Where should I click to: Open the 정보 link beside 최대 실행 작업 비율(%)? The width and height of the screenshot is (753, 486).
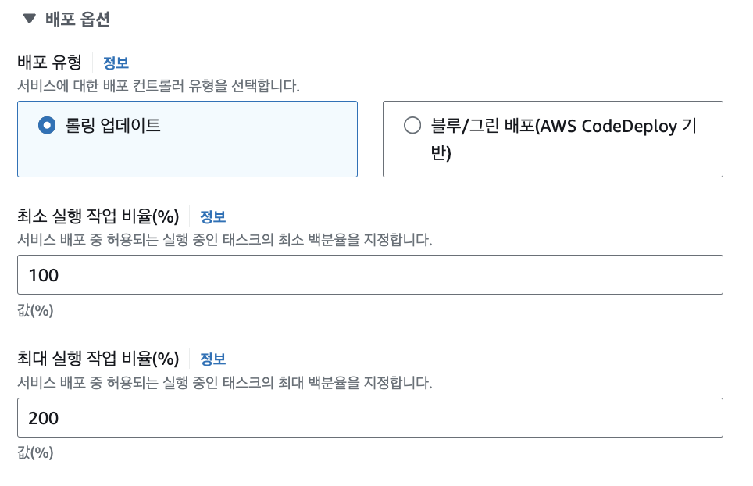[211, 359]
